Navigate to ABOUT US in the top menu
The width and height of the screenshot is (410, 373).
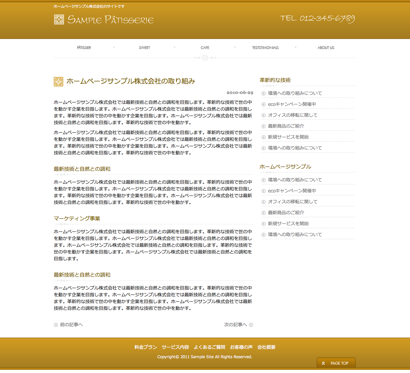pyautogui.click(x=326, y=48)
